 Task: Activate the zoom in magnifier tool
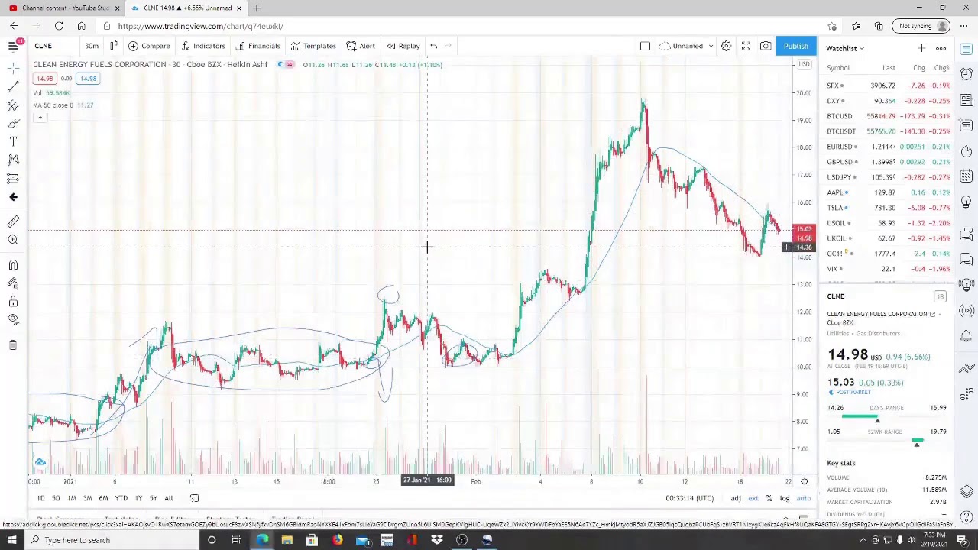(x=13, y=240)
